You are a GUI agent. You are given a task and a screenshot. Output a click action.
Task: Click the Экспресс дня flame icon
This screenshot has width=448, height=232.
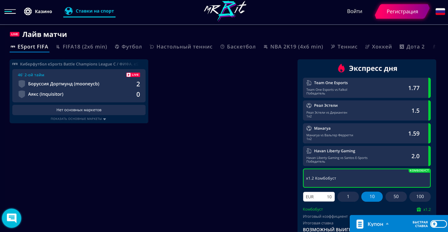(x=341, y=68)
